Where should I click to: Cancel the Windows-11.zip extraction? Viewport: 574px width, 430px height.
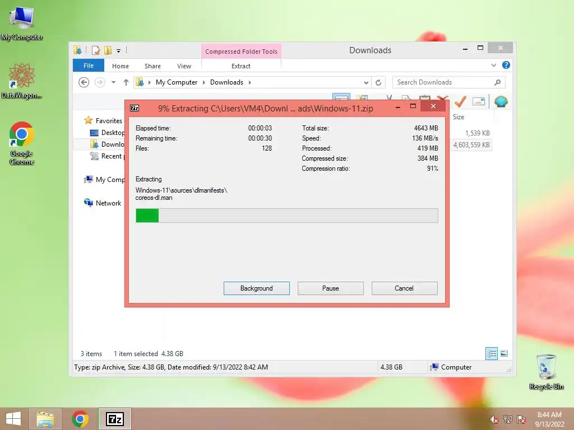(404, 288)
